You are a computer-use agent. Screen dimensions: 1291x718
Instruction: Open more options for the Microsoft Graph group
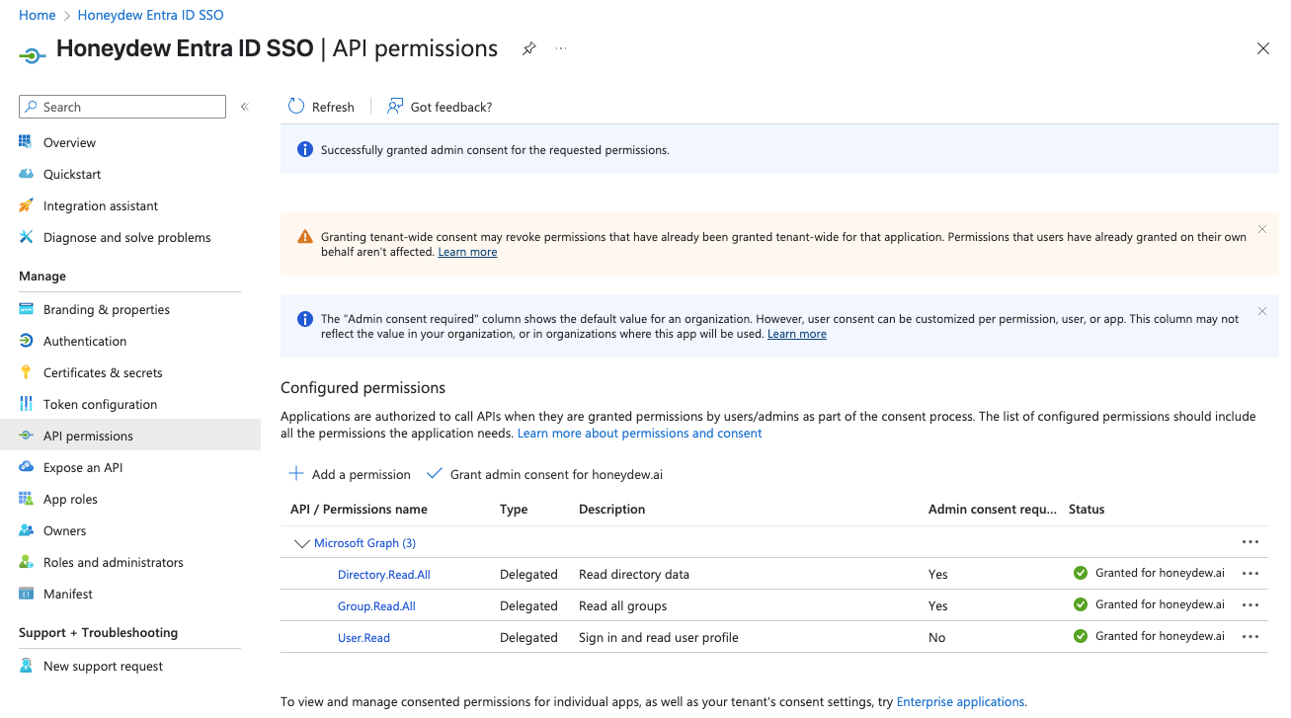[1251, 542]
